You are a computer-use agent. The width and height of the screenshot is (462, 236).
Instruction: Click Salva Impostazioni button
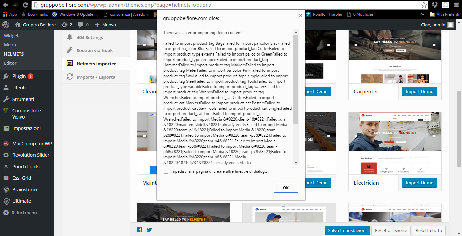[x=347, y=230]
